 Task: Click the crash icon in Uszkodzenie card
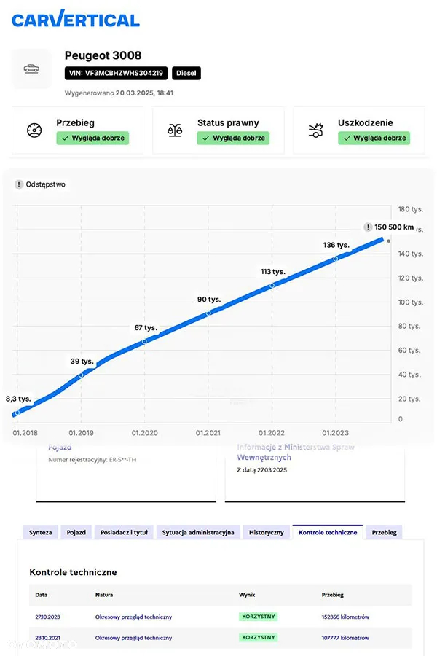(x=315, y=130)
